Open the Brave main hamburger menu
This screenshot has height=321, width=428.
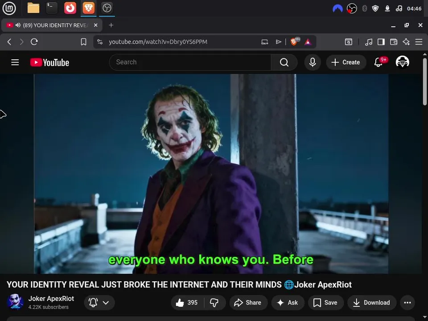tap(419, 42)
